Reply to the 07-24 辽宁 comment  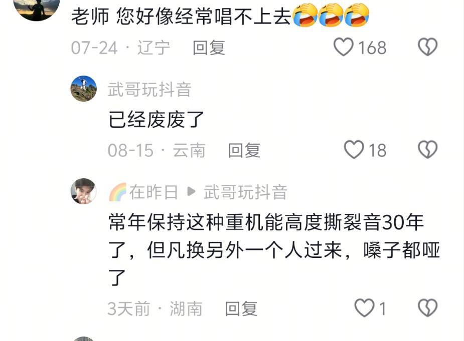[209, 48]
